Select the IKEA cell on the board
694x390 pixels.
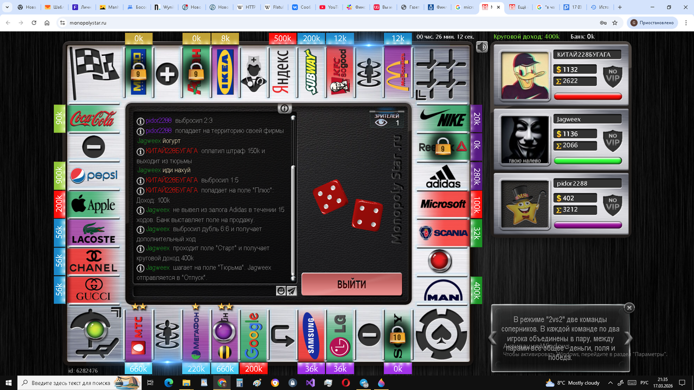[x=225, y=73]
